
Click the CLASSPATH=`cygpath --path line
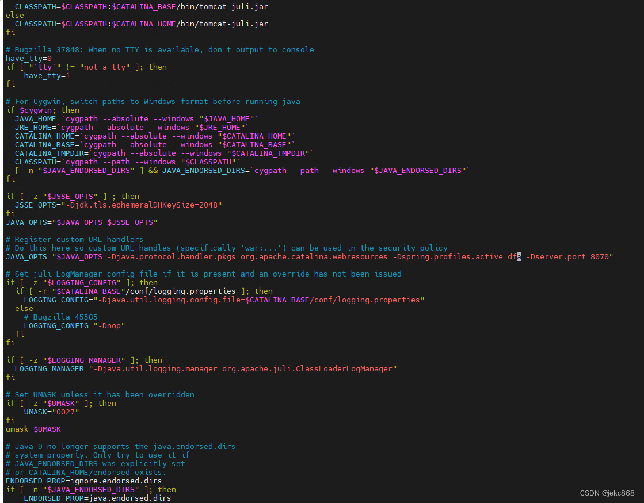click(127, 162)
